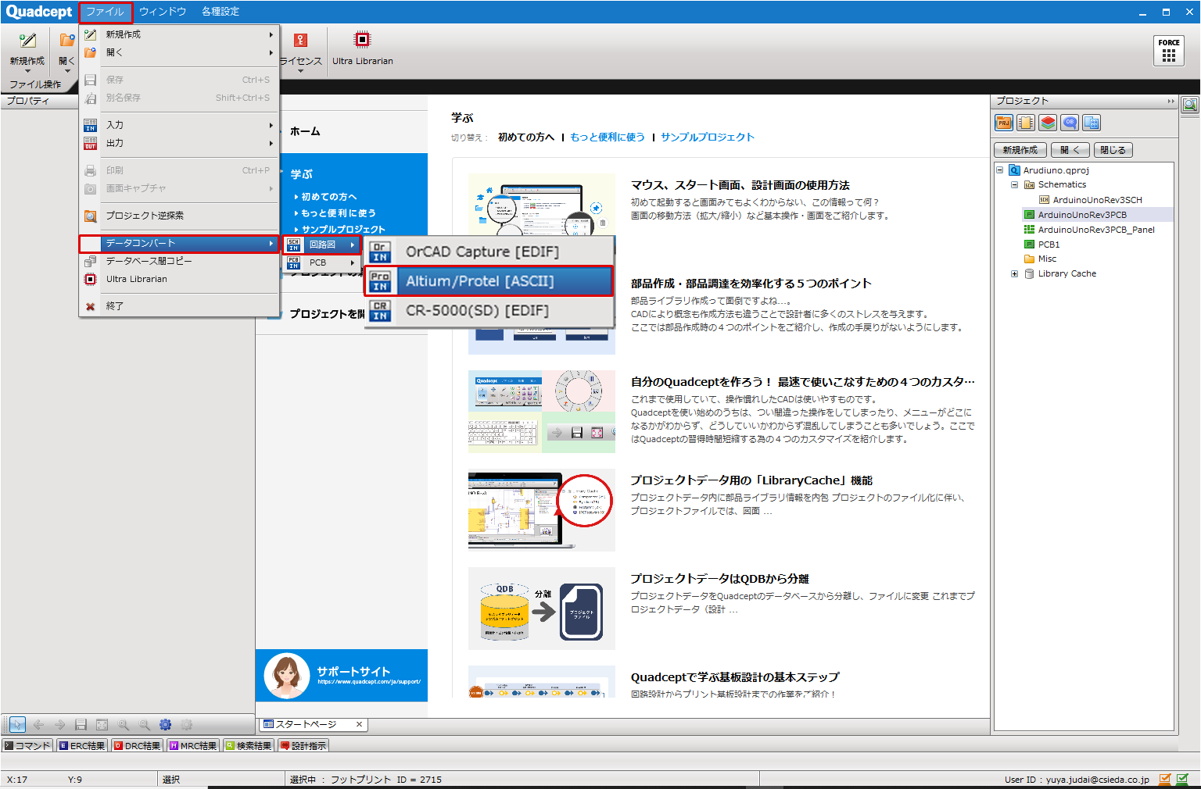Choose Altium/Protel [ASCII] import

[x=489, y=281]
